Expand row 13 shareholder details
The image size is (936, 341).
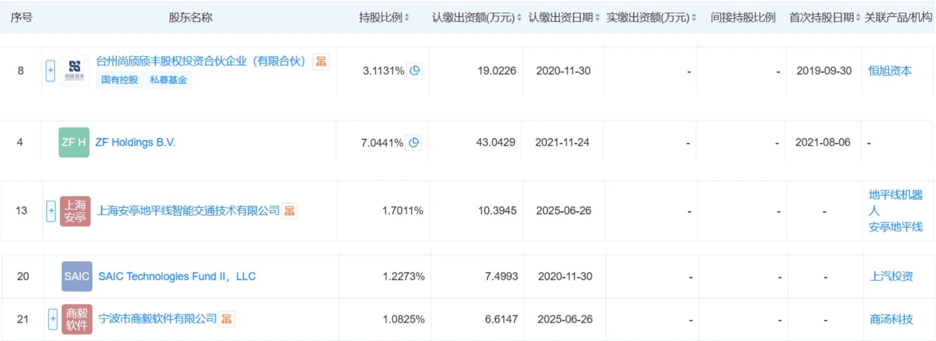pyautogui.click(x=51, y=211)
